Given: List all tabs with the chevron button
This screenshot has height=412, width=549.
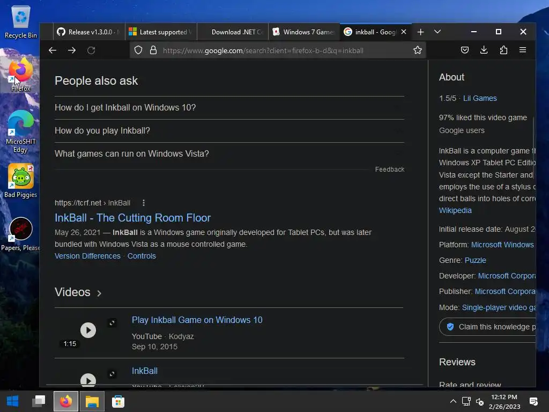Looking at the screenshot, I should pos(437,32).
